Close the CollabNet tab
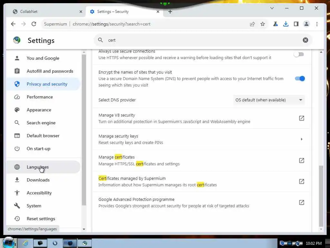This screenshot has width=330, height=248. tap(81, 12)
